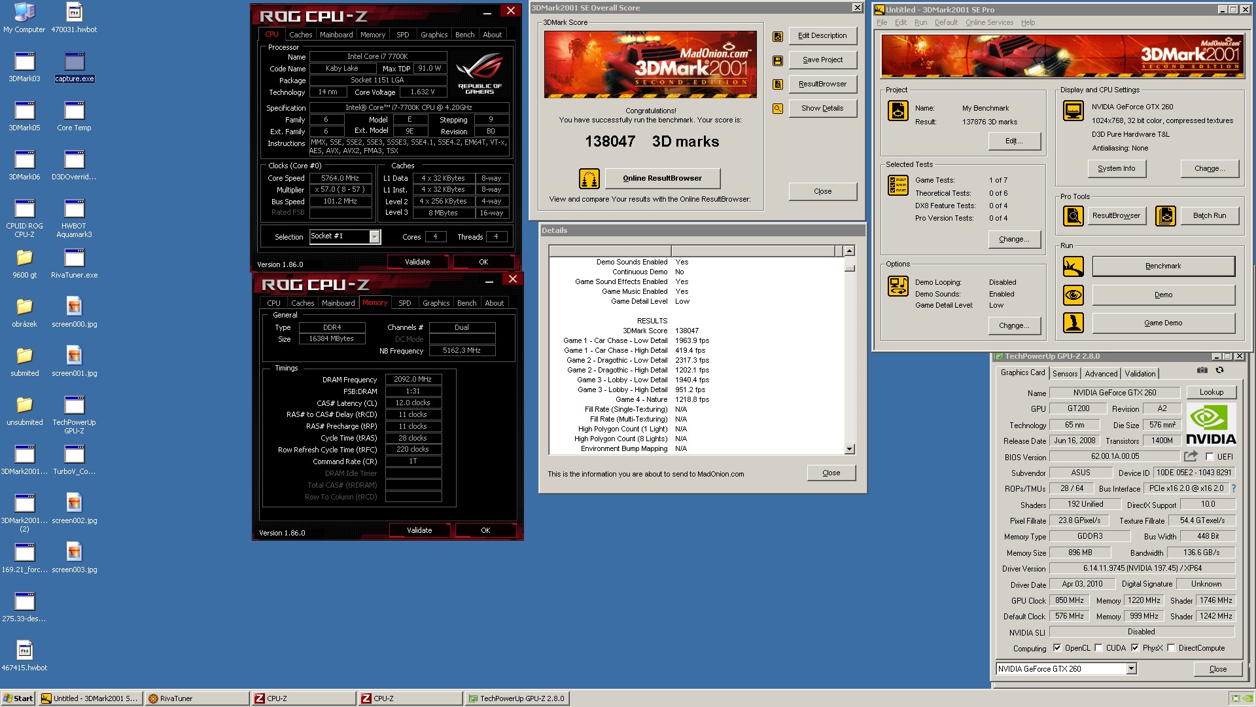The width and height of the screenshot is (1256, 707).
Task: Click the Batch Run icon
Action: (x=1166, y=215)
